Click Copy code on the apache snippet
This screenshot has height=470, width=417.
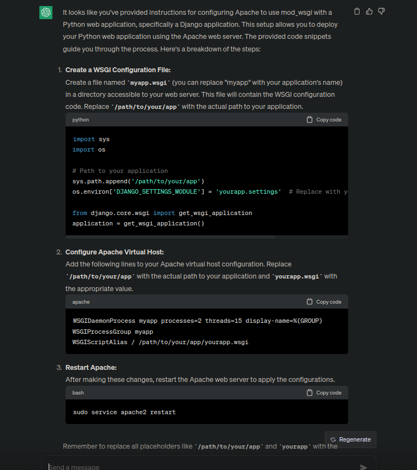(x=328, y=301)
